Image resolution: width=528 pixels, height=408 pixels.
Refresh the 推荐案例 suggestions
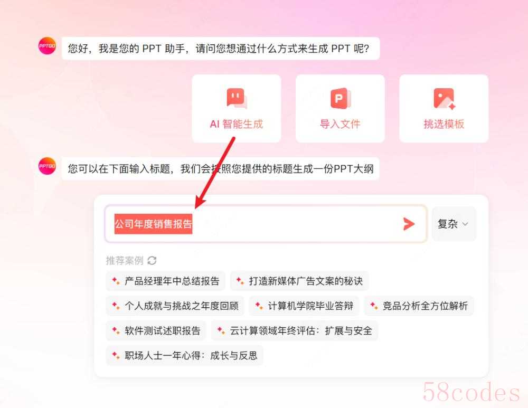pyautogui.click(x=152, y=260)
